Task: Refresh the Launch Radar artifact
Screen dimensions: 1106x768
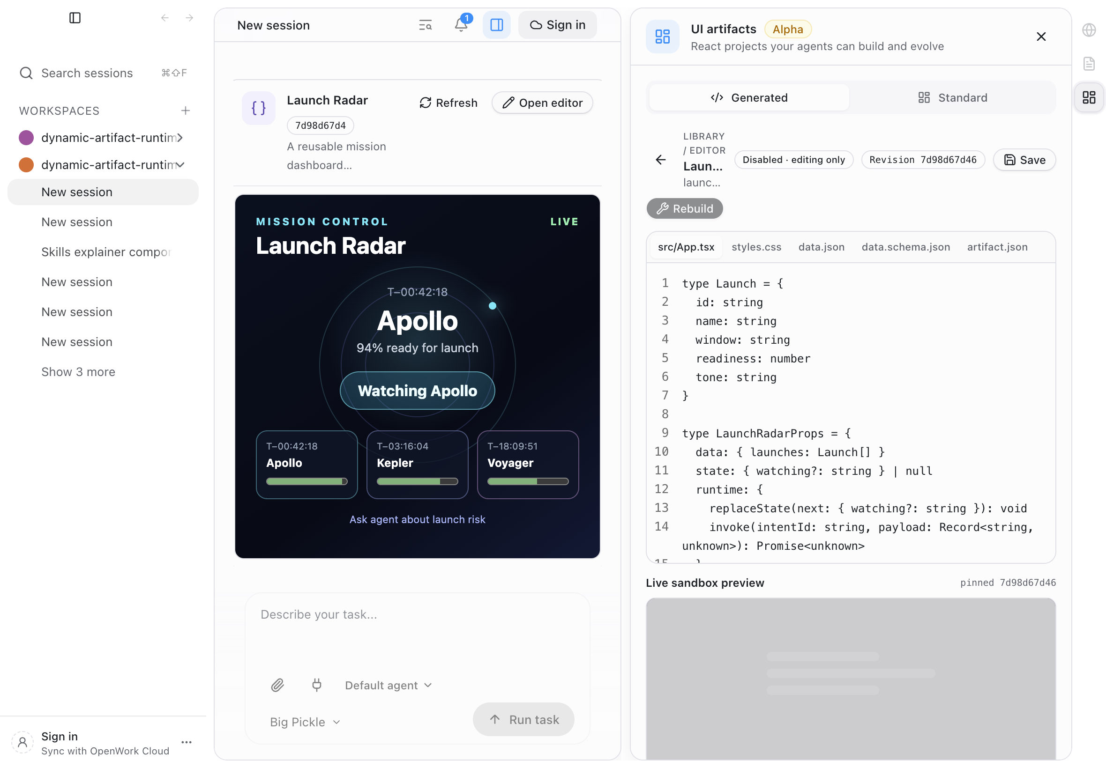Action: [448, 103]
